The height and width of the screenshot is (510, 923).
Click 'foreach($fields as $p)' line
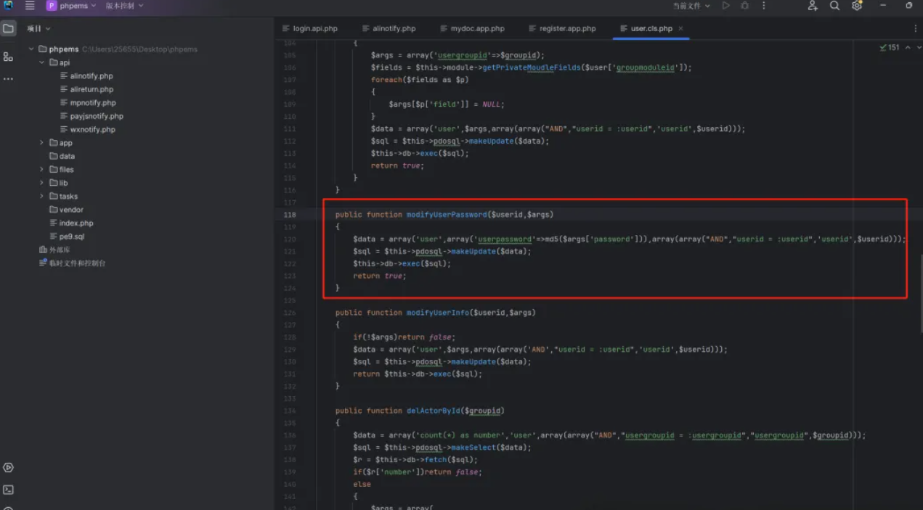420,80
